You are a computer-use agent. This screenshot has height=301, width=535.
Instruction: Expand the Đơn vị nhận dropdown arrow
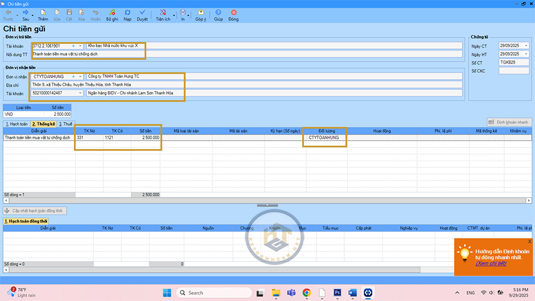[80, 76]
